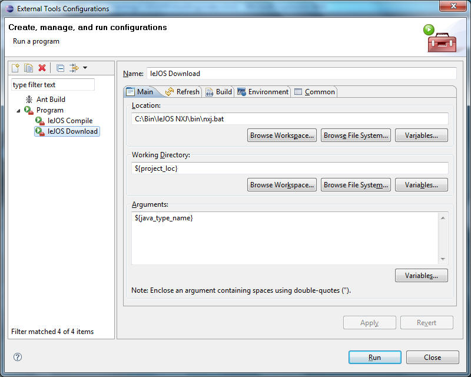The image size is (471, 377).
Task: Click the Common tab icon
Action: pos(298,92)
